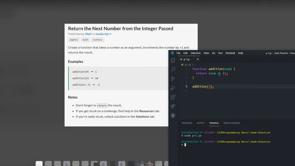Switch to the DEBUG CONSOLE tab
Screen dimensions: 295x166
click(231, 123)
